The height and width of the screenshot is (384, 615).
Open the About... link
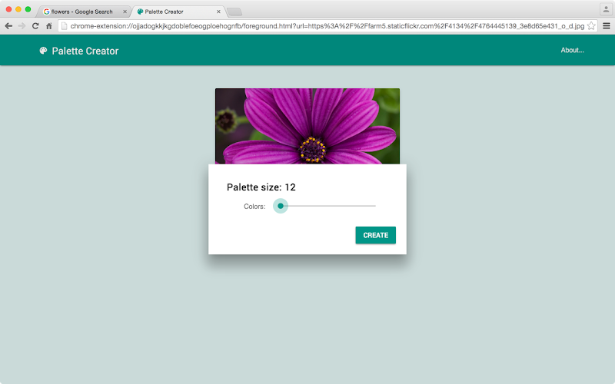pyautogui.click(x=572, y=50)
